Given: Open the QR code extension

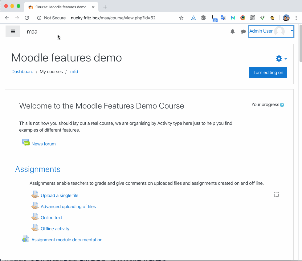Looking at the screenshot, I should tap(252, 18).
